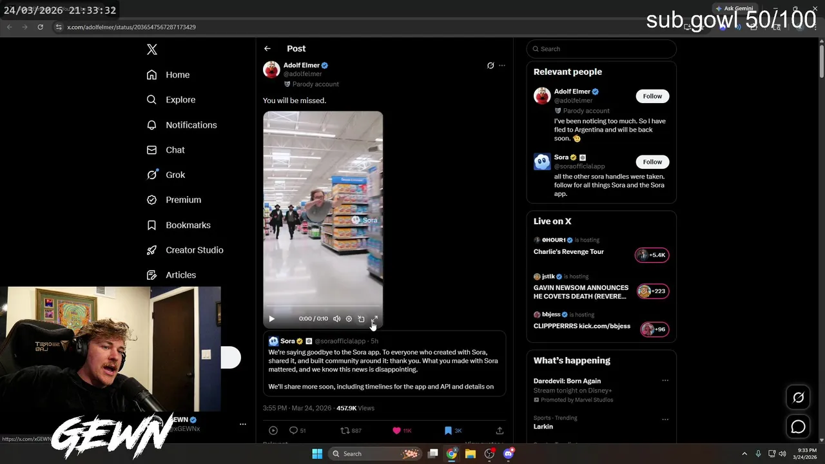Open the Larkin trending topic
Image resolution: width=825 pixels, height=464 pixels.
click(x=543, y=427)
